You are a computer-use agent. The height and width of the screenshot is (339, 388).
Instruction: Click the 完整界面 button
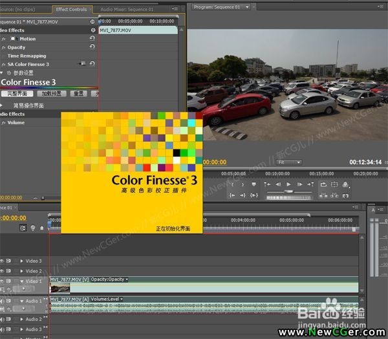click(x=17, y=94)
